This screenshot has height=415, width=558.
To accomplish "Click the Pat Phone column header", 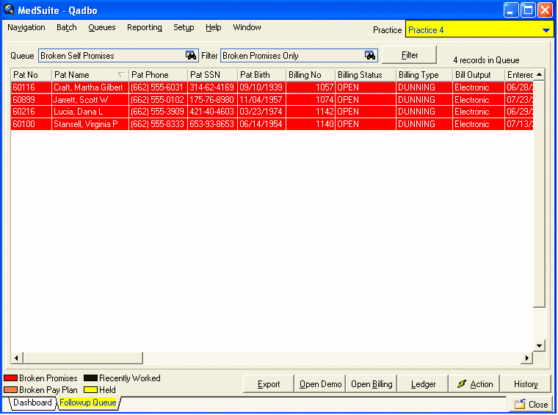I will [x=158, y=75].
